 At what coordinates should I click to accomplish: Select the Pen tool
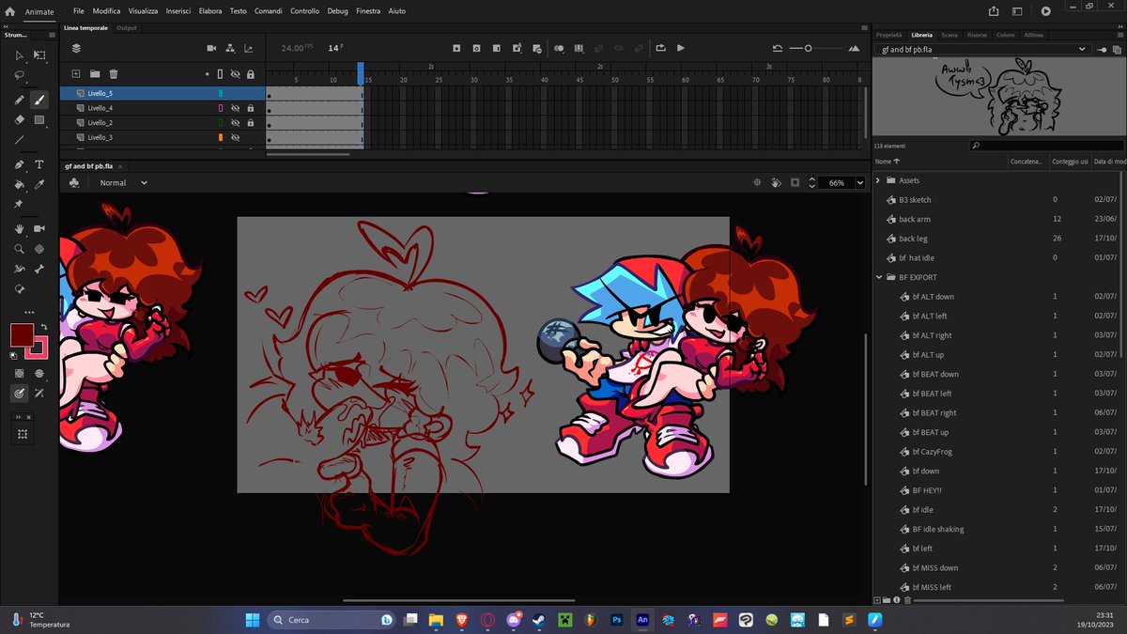click(x=19, y=164)
